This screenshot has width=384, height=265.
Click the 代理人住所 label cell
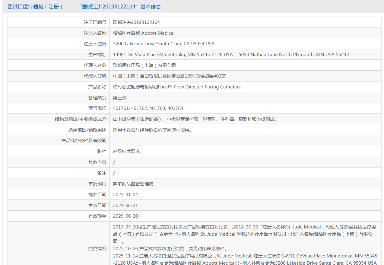coord(59,76)
